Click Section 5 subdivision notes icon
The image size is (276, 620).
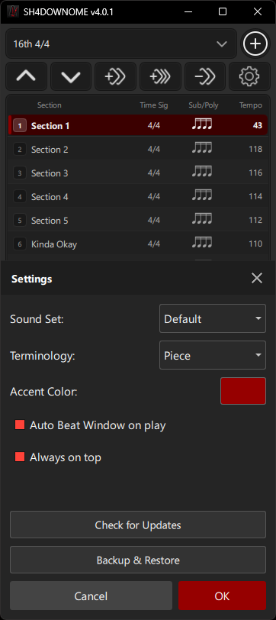[202, 219]
